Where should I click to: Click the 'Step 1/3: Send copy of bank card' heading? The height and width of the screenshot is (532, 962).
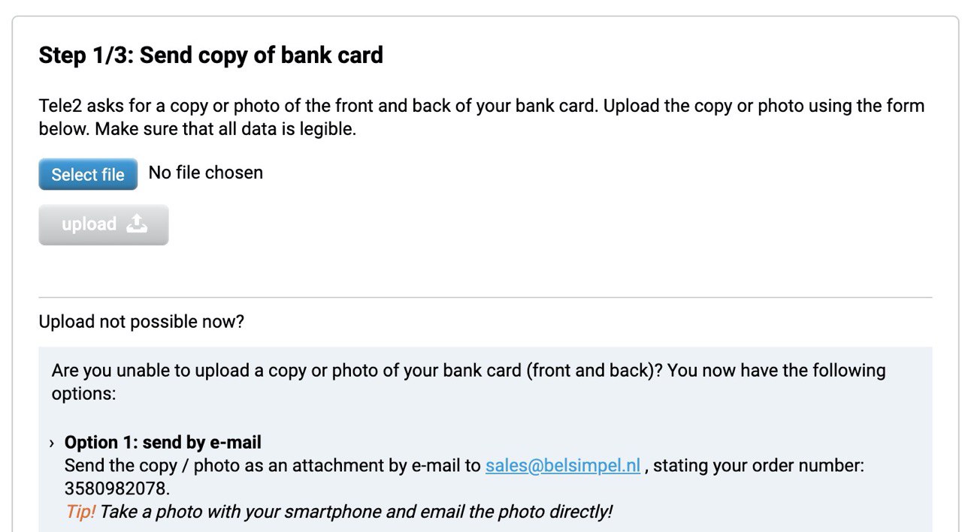pos(211,55)
